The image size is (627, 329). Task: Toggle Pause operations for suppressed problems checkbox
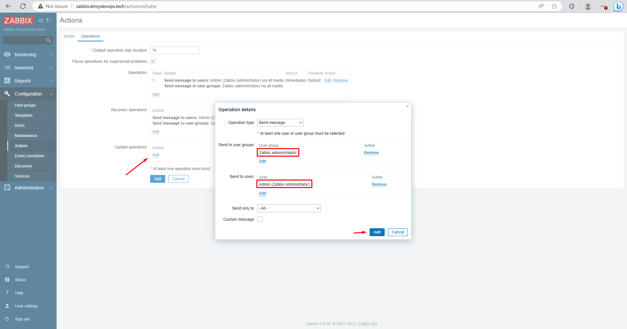coord(153,61)
